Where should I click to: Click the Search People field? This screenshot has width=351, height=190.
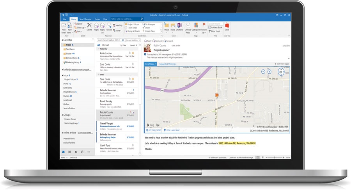pos(215,24)
